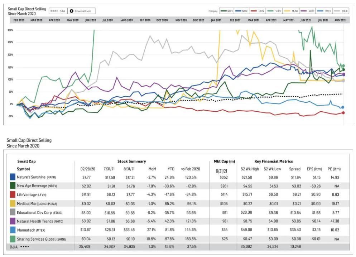The width and height of the screenshot is (356, 257).
Task: Click the LifeVantage (LFVN) row name
Action: click(32, 195)
